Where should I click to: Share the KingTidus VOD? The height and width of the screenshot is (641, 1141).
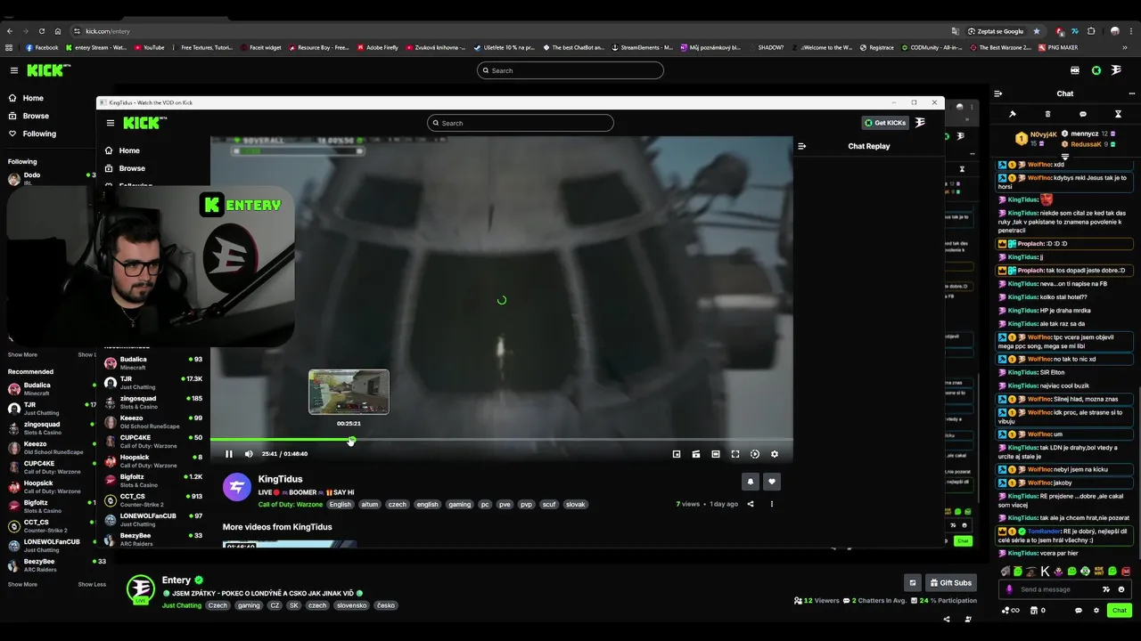[751, 504]
